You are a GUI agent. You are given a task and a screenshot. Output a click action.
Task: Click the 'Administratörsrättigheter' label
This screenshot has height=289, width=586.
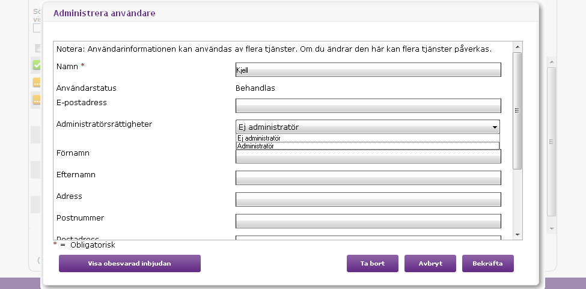tap(104, 124)
